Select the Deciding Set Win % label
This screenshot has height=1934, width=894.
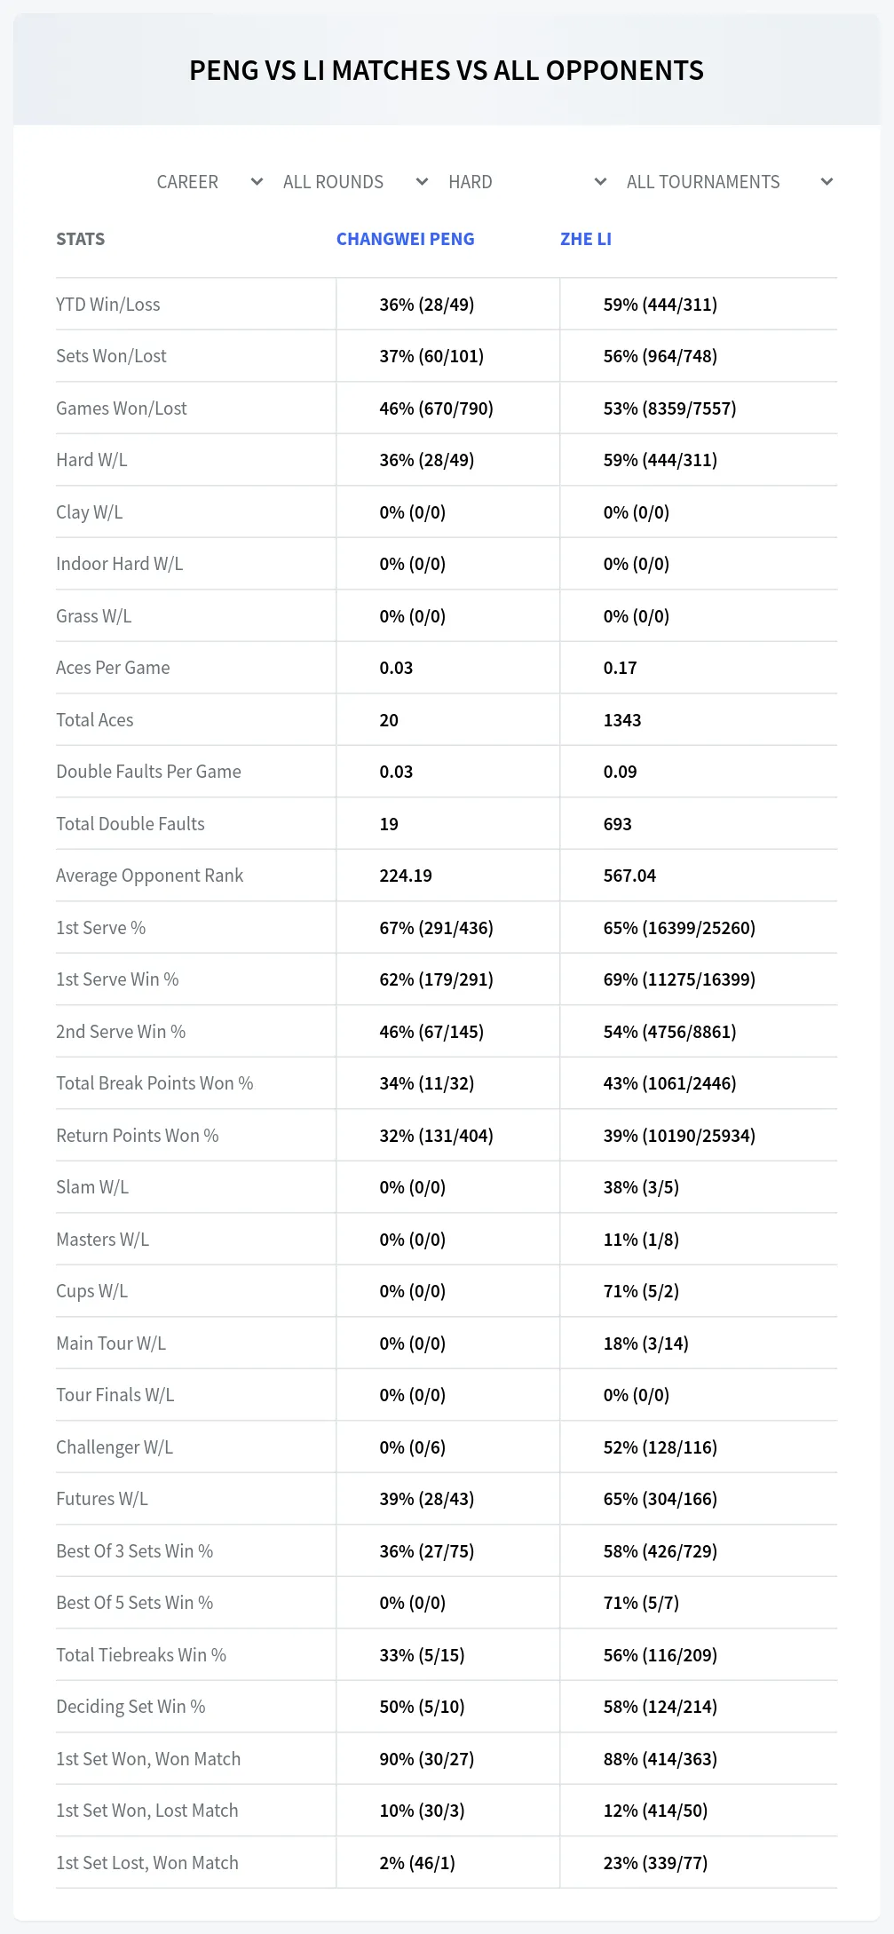coord(131,1707)
